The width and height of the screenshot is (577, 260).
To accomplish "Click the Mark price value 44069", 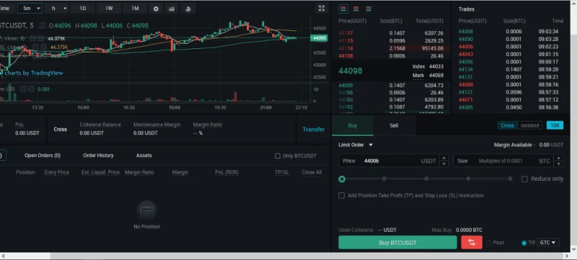I will pos(436,76).
